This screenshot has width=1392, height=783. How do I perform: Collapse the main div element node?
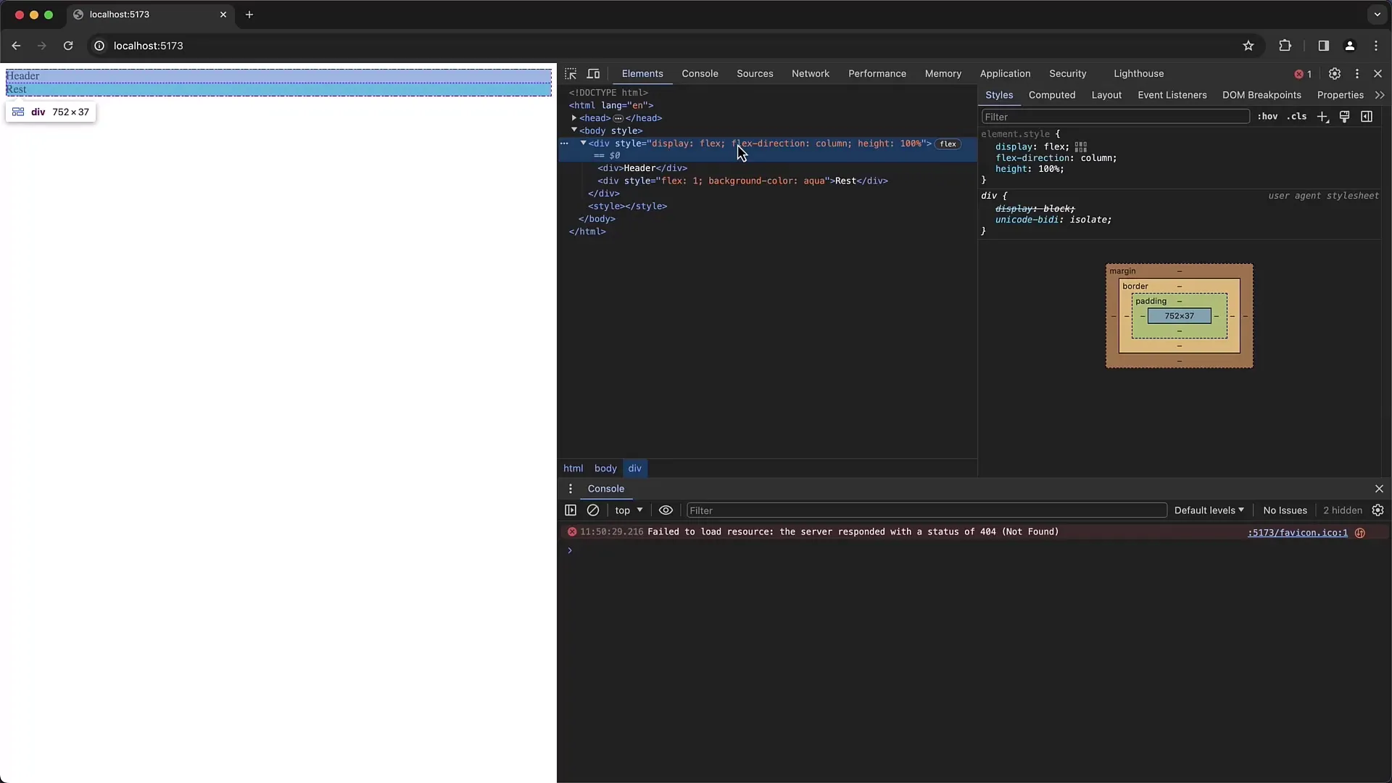click(x=583, y=144)
